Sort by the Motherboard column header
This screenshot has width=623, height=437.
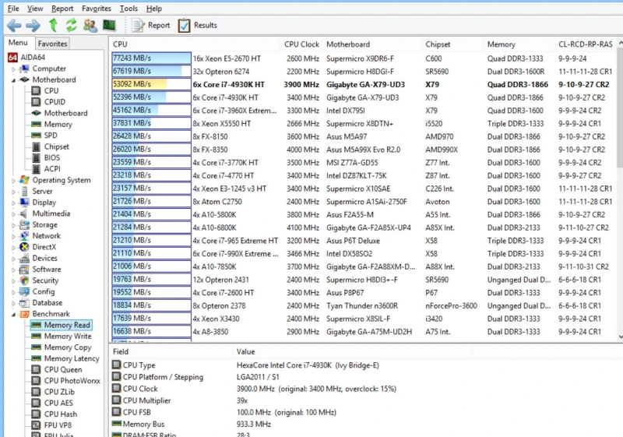click(x=372, y=44)
